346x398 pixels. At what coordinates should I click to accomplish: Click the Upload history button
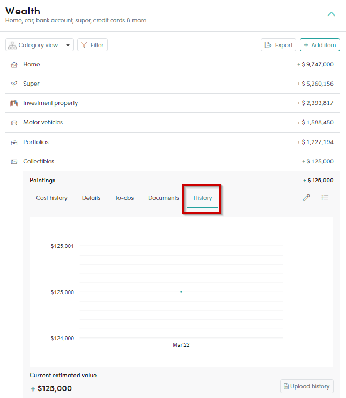coord(307,386)
